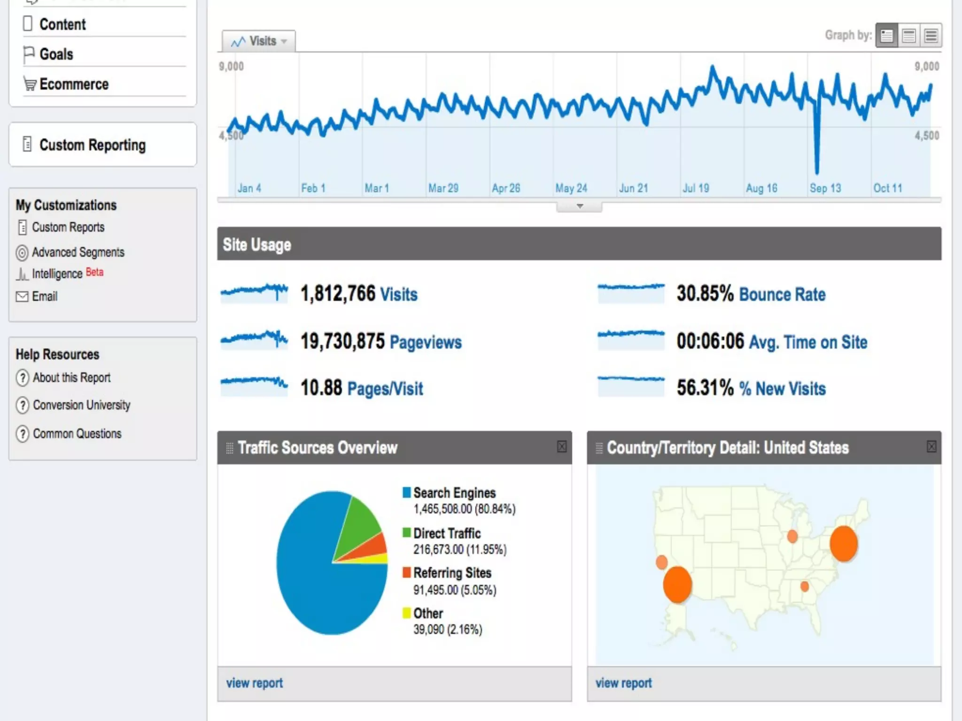Open the Bounce Rate report link
The height and width of the screenshot is (721, 962).
pyautogui.click(x=782, y=294)
